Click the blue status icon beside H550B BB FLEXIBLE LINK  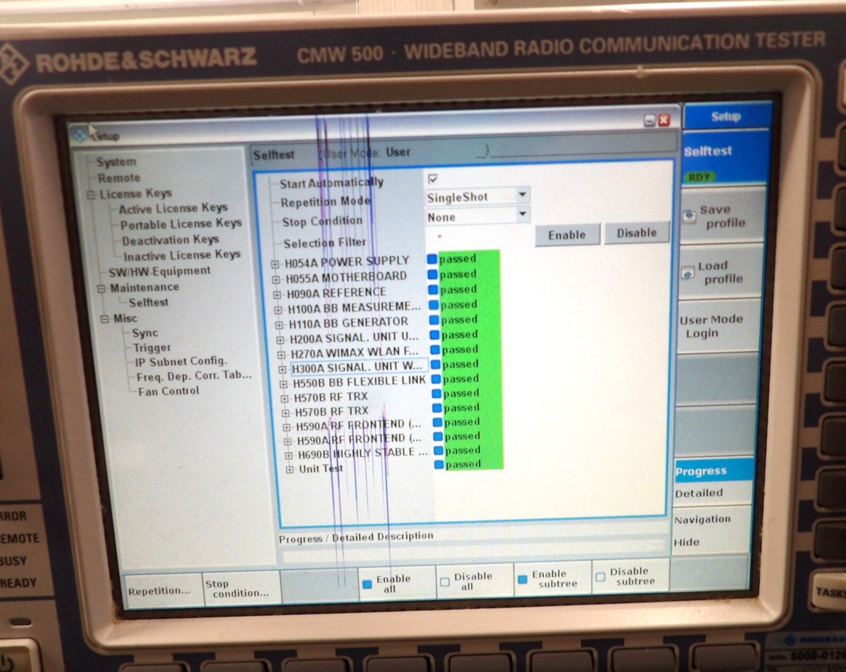436,379
